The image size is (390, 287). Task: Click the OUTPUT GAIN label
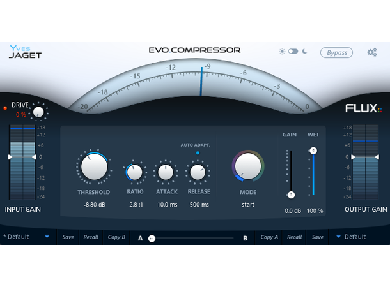click(x=366, y=209)
